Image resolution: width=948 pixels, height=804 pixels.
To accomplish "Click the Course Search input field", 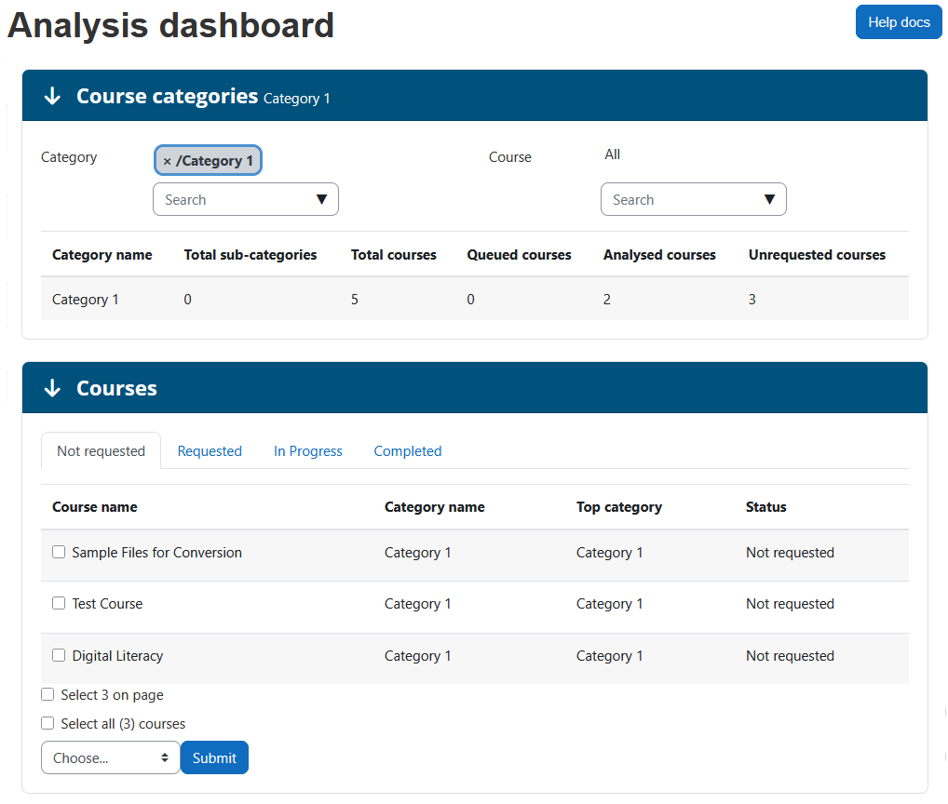I will point(694,199).
